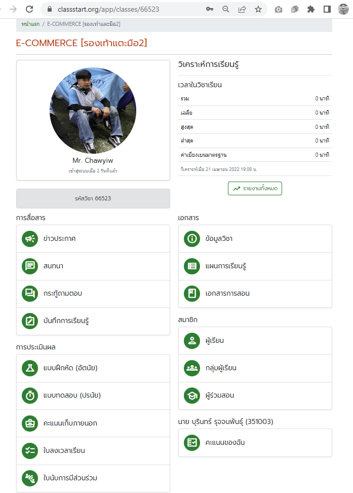Click the เอกสารการสอน book icon
353x493 pixels.
point(192,293)
